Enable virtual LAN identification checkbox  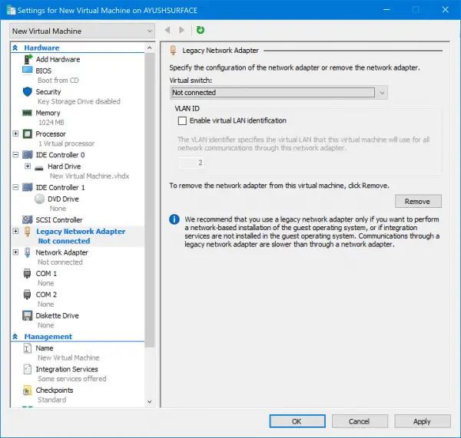[x=182, y=120]
